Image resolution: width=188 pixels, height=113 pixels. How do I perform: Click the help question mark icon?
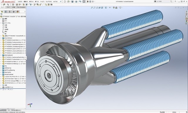pyautogui.click(x=175, y=2)
